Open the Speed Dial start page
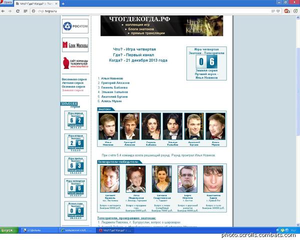Image resolution: width=300 pixels, height=240 pixels. pyautogui.click(x=25, y=11)
